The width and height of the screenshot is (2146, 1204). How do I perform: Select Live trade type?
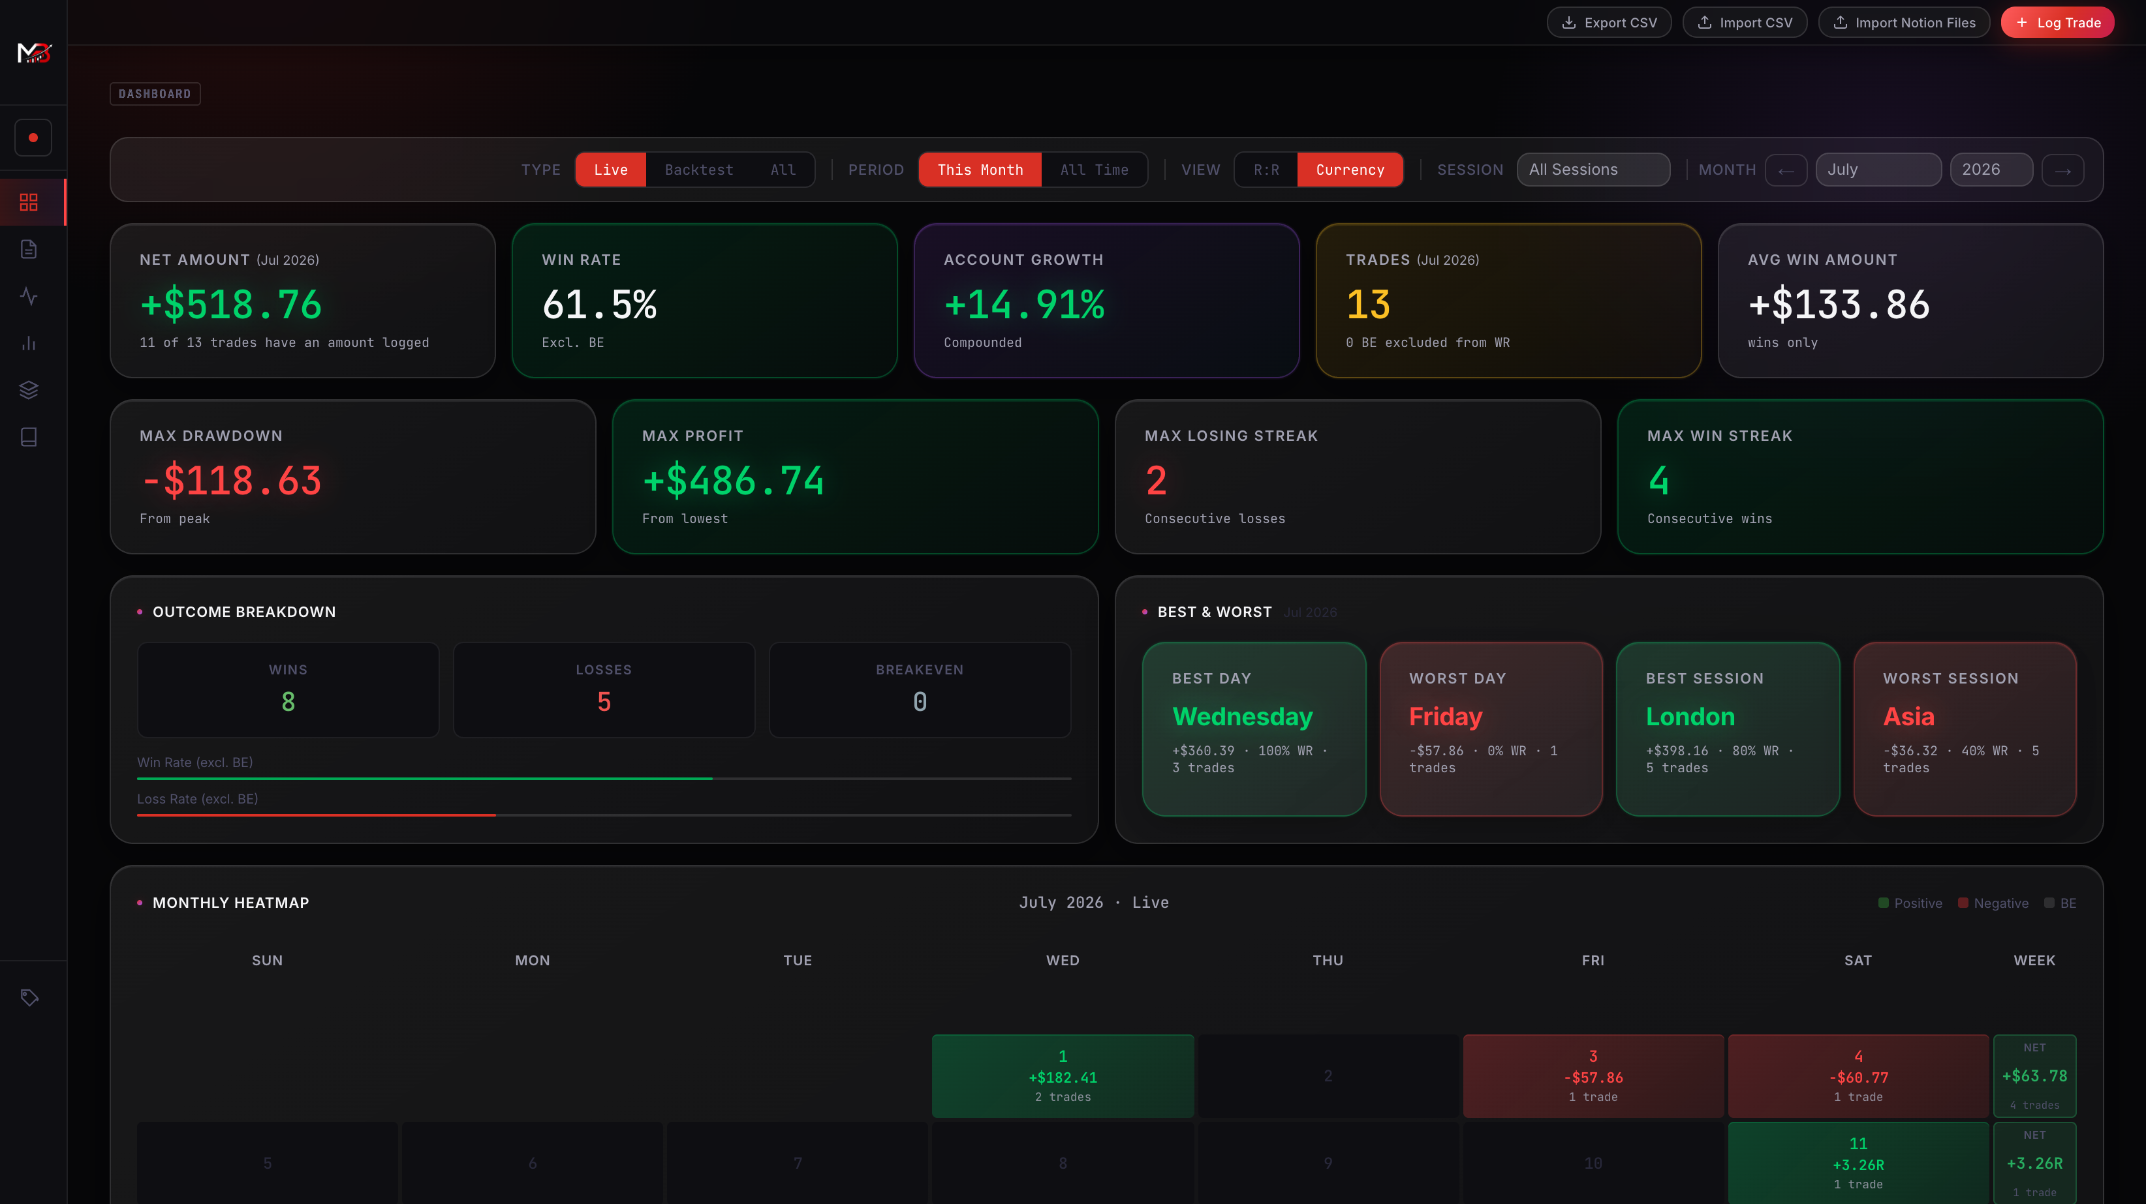[611, 170]
